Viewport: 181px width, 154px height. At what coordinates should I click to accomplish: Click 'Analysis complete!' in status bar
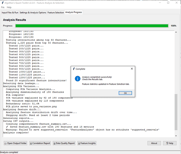9,152
